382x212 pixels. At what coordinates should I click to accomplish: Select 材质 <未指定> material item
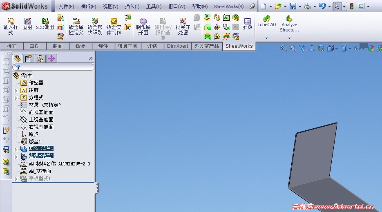coord(45,105)
